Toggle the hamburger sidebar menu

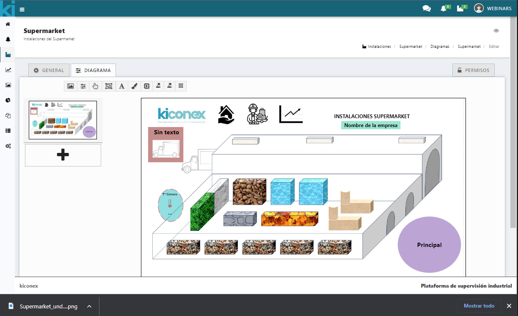[x=22, y=9]
